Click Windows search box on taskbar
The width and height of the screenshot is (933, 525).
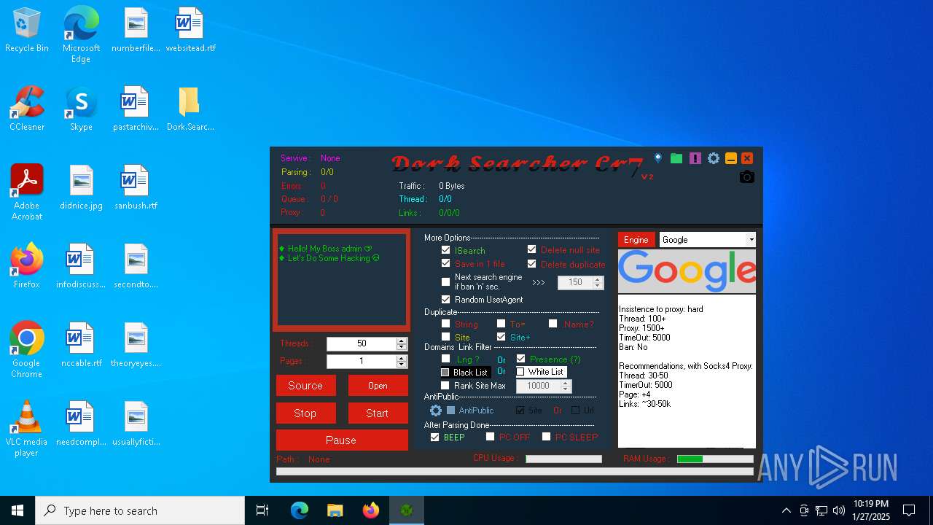tap(140, 510)
